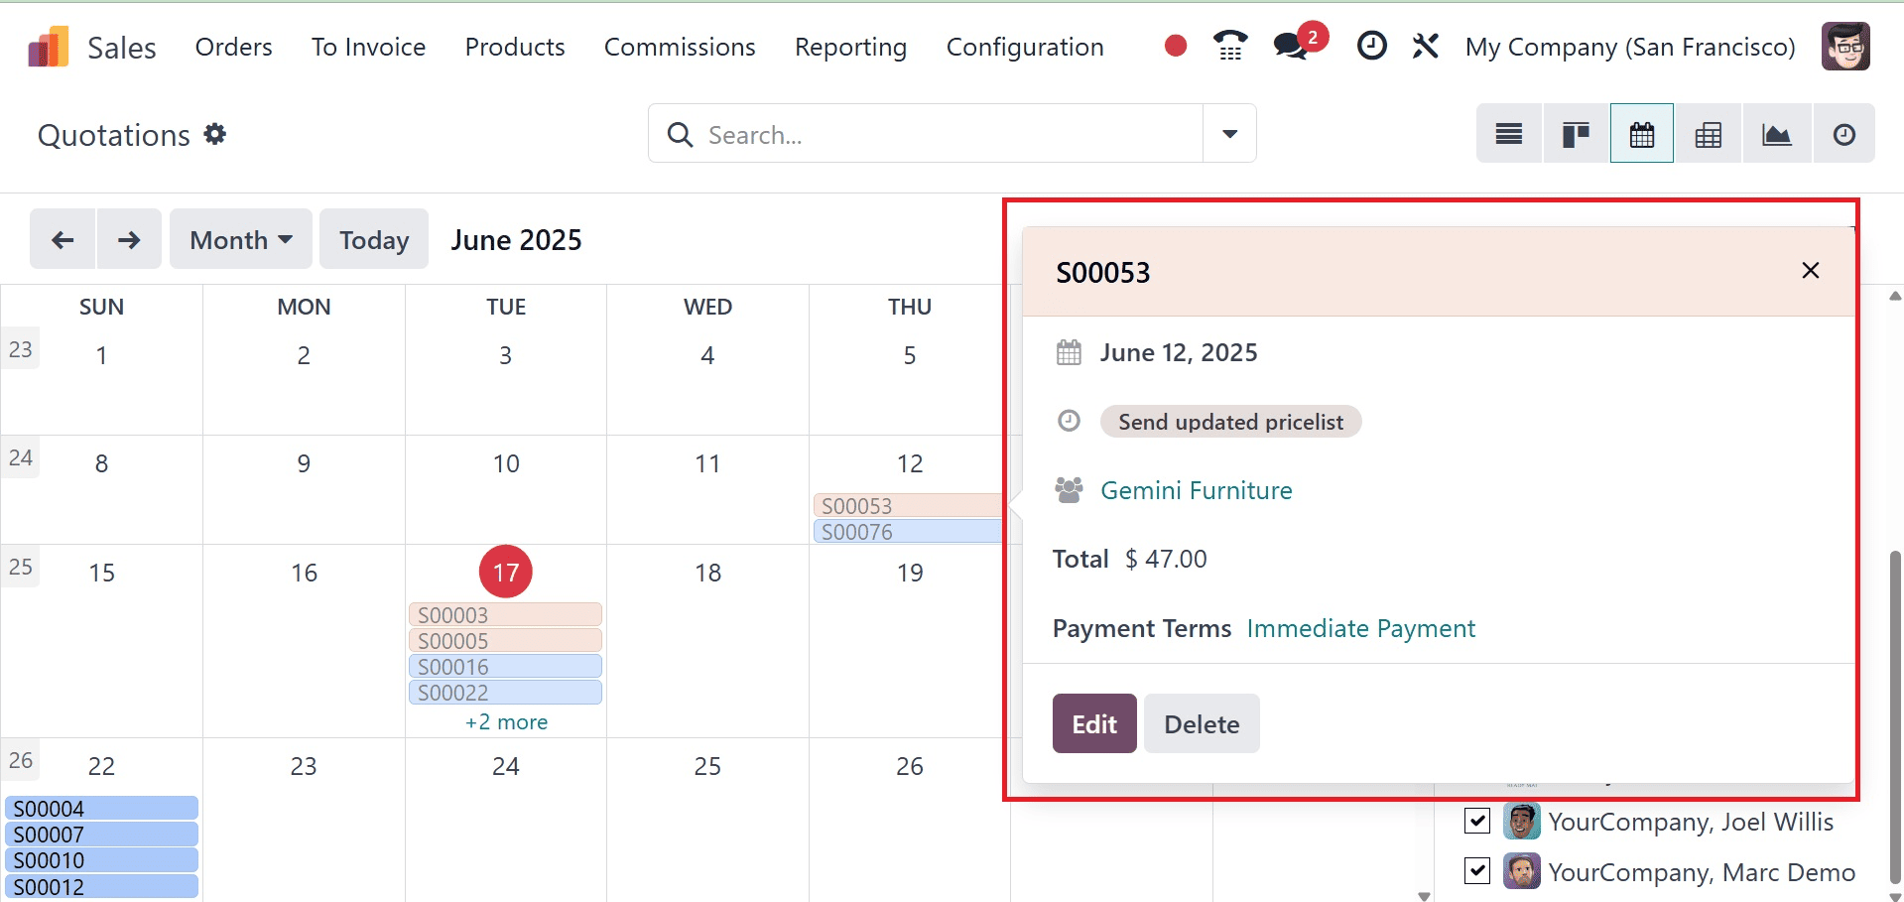Open the Reporting menu
The width and height of the screenshot is (1904, 902).
[851, 47]
